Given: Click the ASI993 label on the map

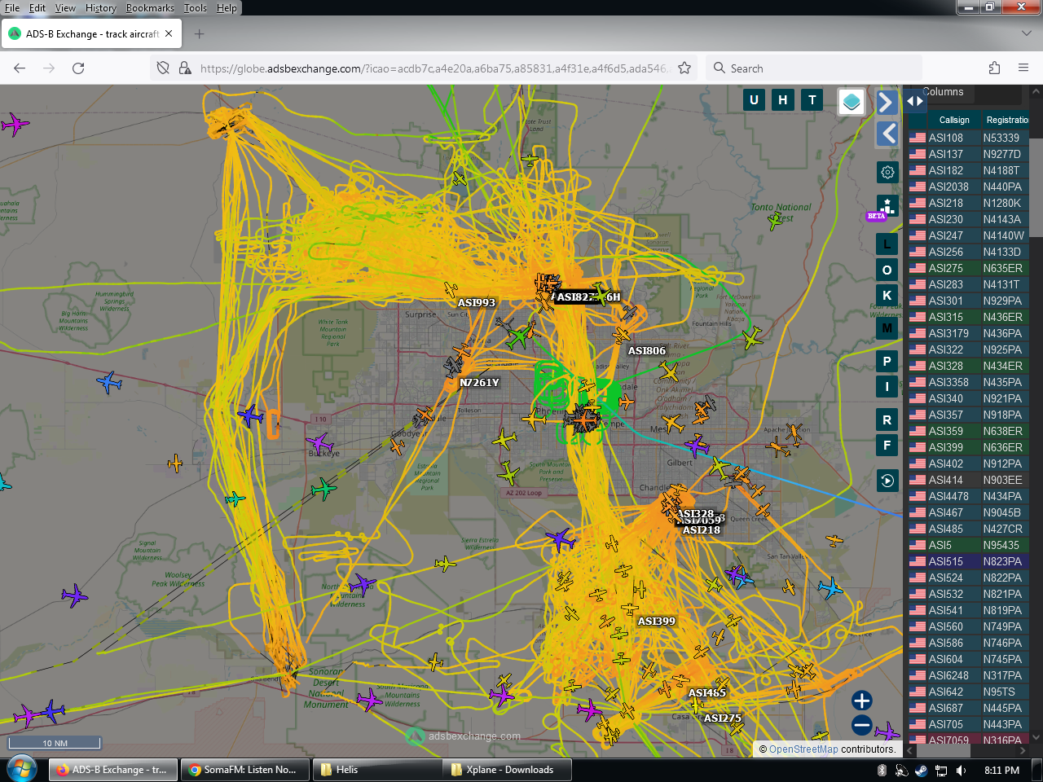Looking at the screenshot, I should pyautogui.click(x=477, y=303).
